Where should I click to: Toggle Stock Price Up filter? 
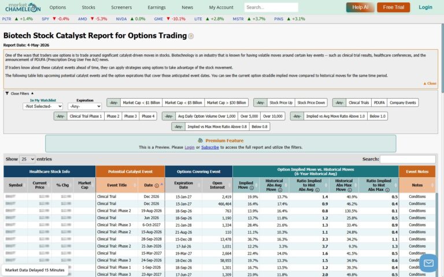pyautogui.click(x=281, y=103)
